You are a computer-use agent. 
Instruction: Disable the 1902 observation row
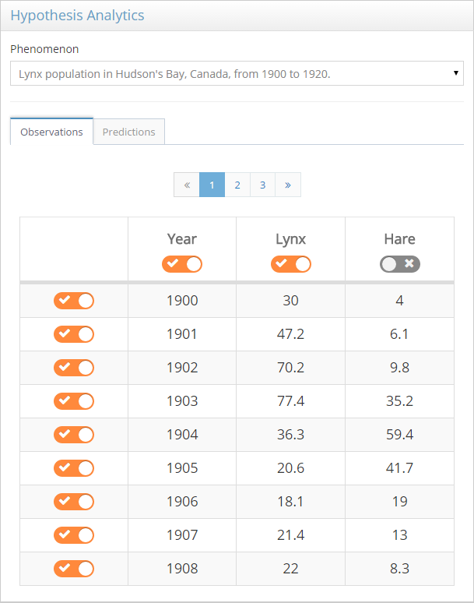pyautogui.click(x=74, y=368)
